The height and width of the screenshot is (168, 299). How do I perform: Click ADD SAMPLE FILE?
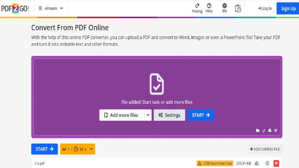(x=265, y=149)
